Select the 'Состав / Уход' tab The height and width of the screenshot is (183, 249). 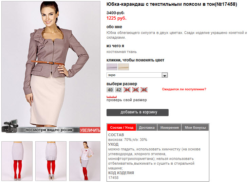pos(122,128)
